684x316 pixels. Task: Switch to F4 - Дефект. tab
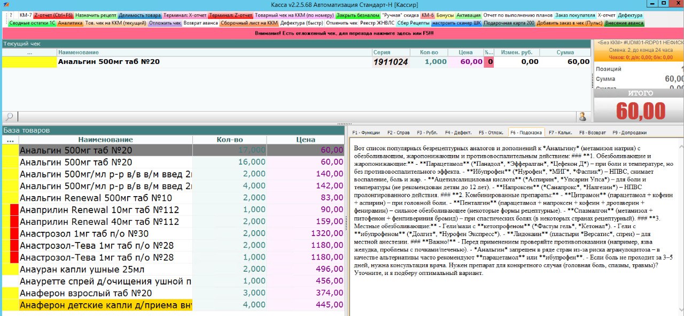point(459,132)
